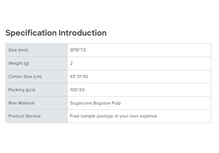Click the 45*31*40 carton size value
Screen dimensions: 219x153
[79, 77]
